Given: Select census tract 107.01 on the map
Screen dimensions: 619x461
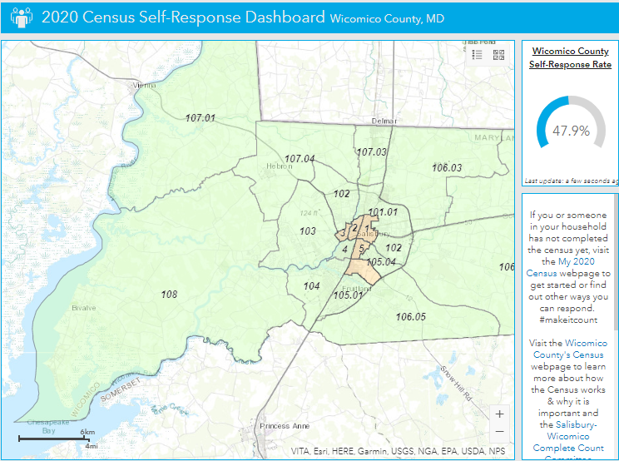Looking at the screenshot, I should [x=201, y=118].
